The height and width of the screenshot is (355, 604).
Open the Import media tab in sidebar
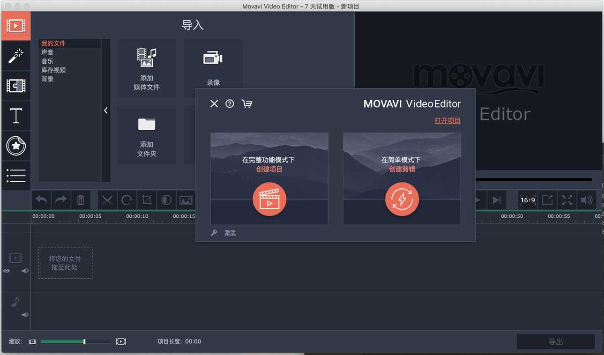[x=16, y=26]
